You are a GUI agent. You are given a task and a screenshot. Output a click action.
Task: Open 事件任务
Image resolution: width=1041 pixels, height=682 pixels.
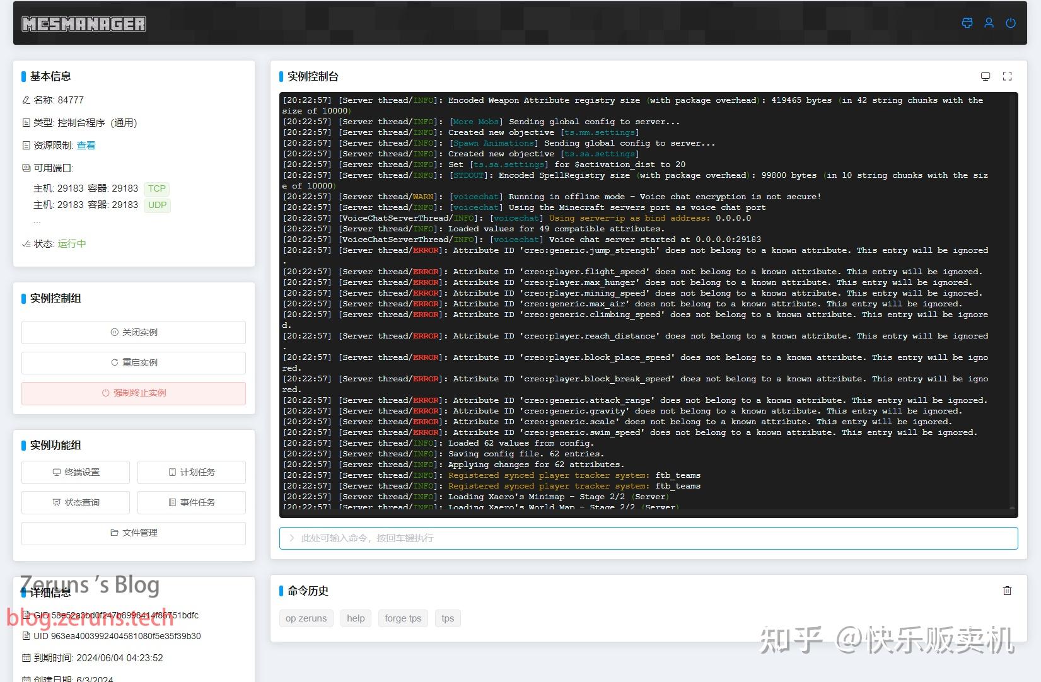192,502
